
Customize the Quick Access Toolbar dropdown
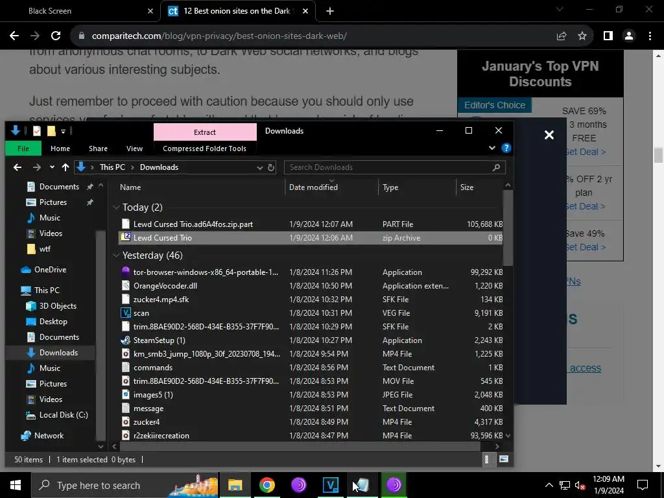[x=63, y=131]
